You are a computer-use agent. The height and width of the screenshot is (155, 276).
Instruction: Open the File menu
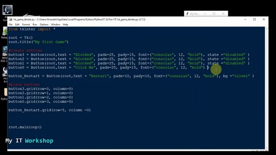click(10, 25)
